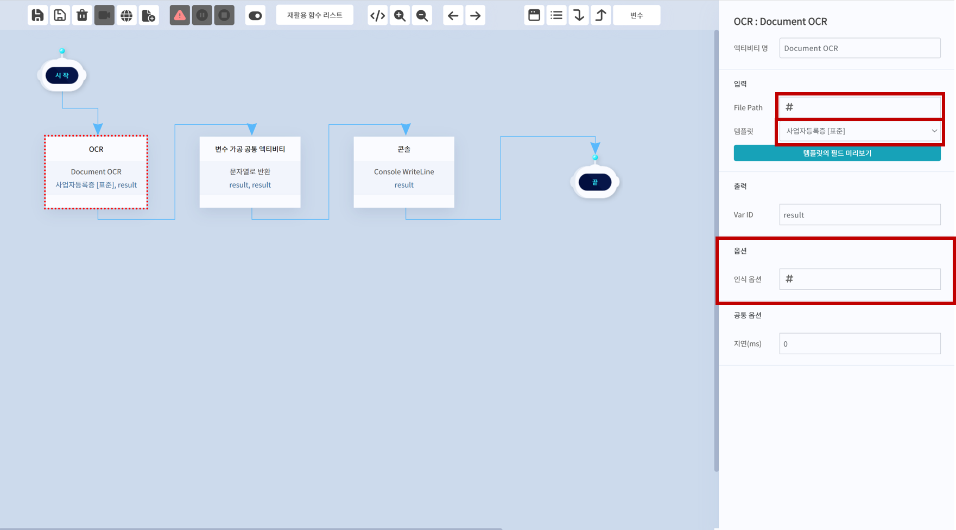Click the 지연(ms) input field
956x530 pixels.
[860, 343]
